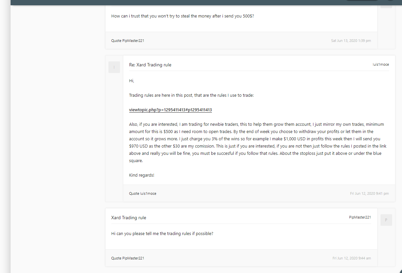Image resolution: width=402 pixels, height=273 pixels.
Task: Click the "Kind regards!" sign-off text
Action: click(x=141, y=175)
